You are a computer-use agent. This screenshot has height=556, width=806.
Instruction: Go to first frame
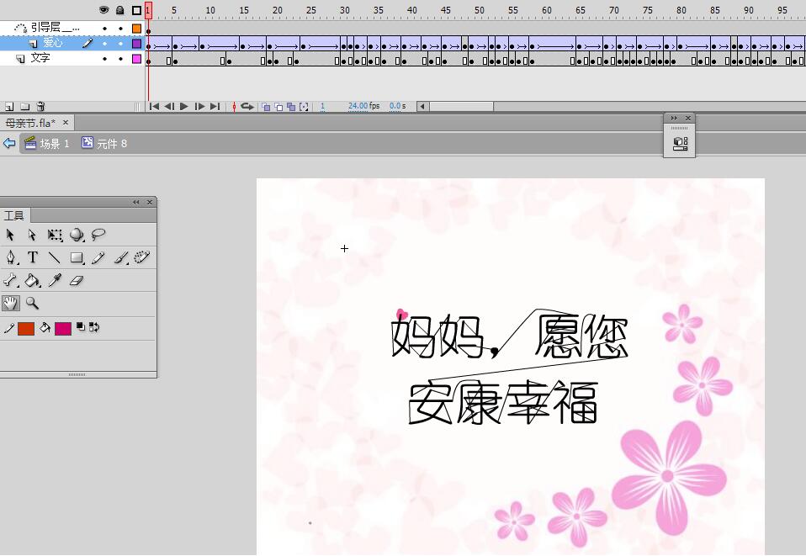[154, 106]
